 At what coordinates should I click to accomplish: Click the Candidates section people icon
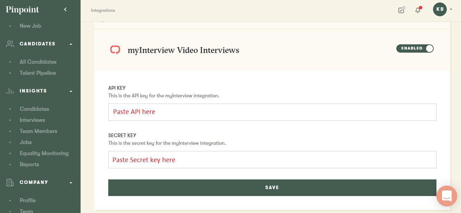pyautogui.click(x=10, y=44)
